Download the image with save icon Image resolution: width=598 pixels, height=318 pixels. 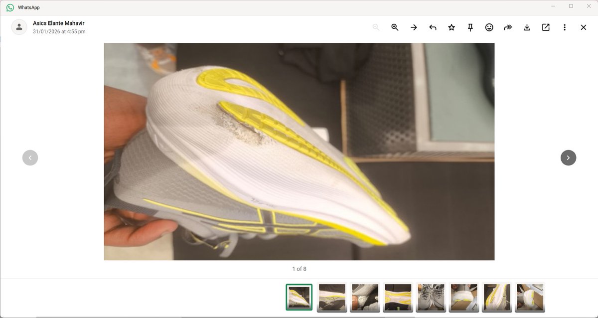pos(527,27)
